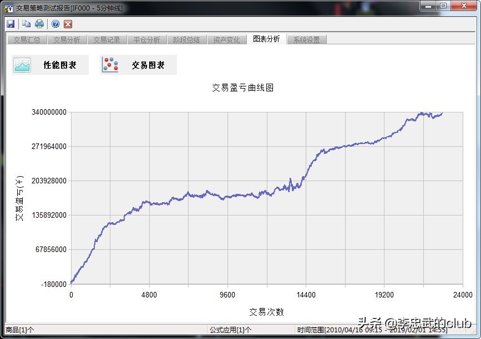Click the save report disk icon
The image size is (481, 339).
click(10, 23)
